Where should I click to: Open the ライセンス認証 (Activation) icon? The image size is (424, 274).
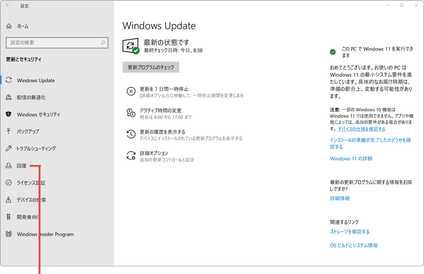8,183
